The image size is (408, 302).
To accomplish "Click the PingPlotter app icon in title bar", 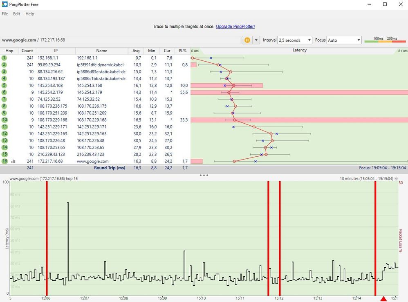I will tap(4, 4).
